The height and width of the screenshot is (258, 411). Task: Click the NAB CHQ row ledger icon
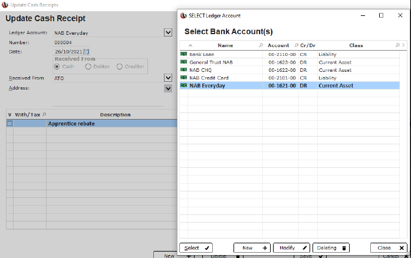coord(183,70)
